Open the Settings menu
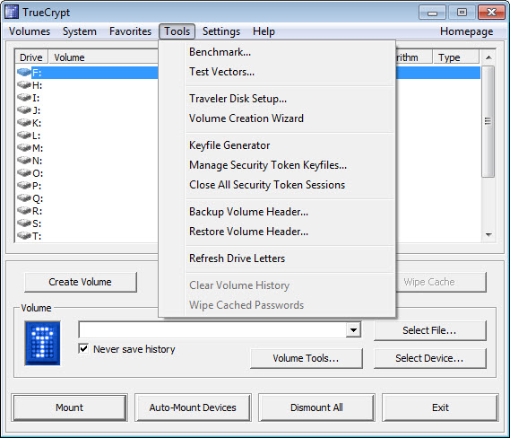This screenshot has height=438, width=510. click(x=221, y=31)
